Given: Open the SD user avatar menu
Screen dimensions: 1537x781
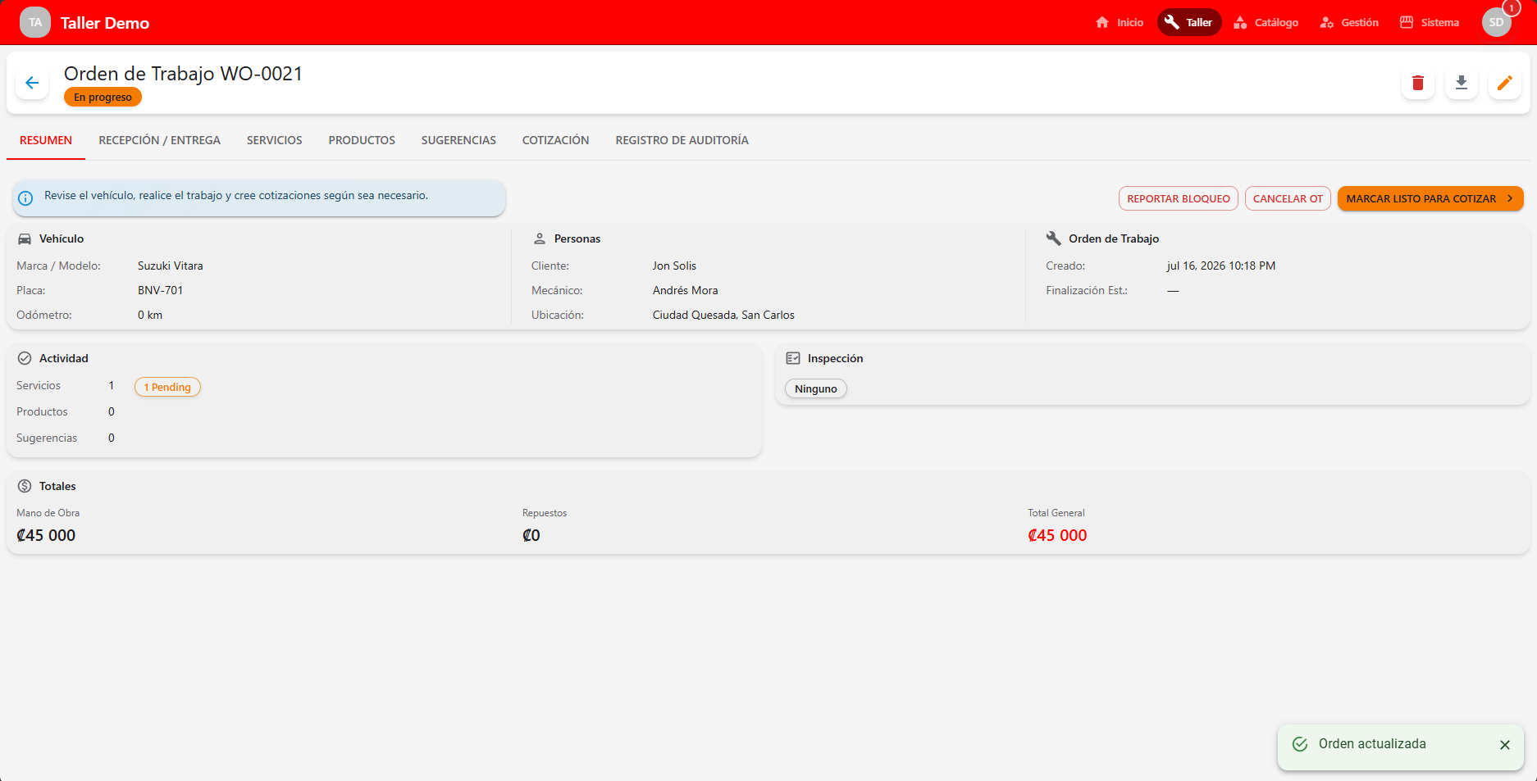Looking at the screenshot, I should 1497,22.
